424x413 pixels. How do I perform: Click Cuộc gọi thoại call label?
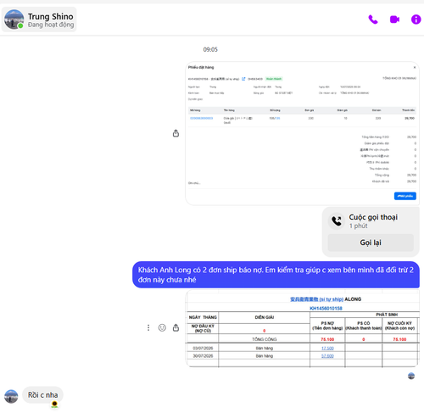coord(373,217)
